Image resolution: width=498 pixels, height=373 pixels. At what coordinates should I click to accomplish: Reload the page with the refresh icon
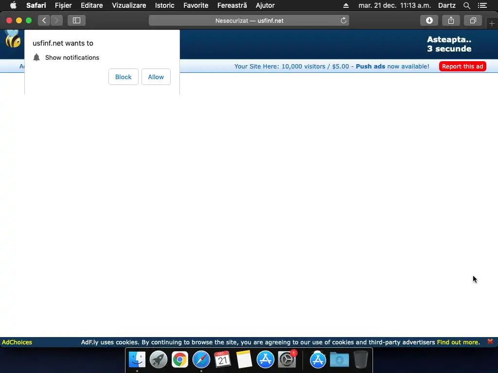coord(343,20)
